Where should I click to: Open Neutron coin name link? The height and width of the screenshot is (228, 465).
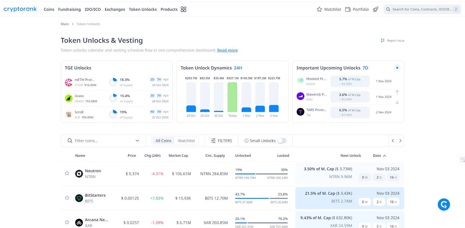pos(93,171)
